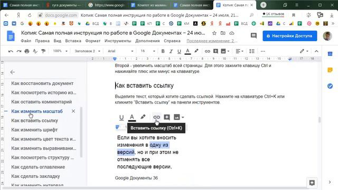This screenshot has height=190, width=338.
Task: Toggle bold formatting
Action: pyautogui.click(x=163, y=51)
